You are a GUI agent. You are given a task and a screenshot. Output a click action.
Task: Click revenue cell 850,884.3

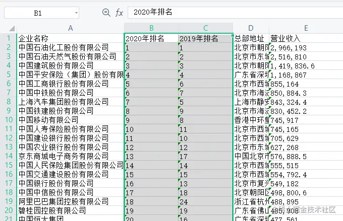(x=306, y=93)
